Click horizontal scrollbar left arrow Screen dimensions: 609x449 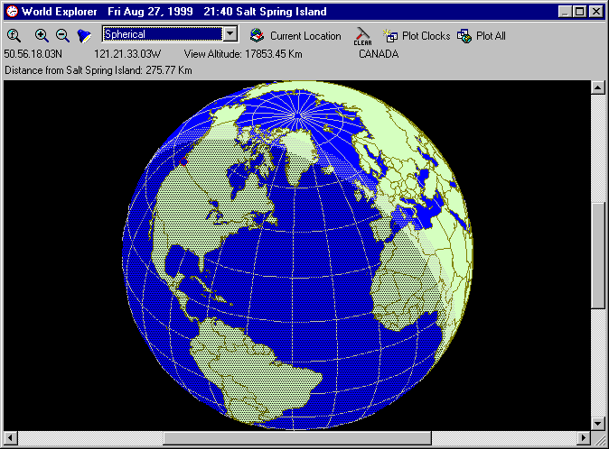coord(11,438)
